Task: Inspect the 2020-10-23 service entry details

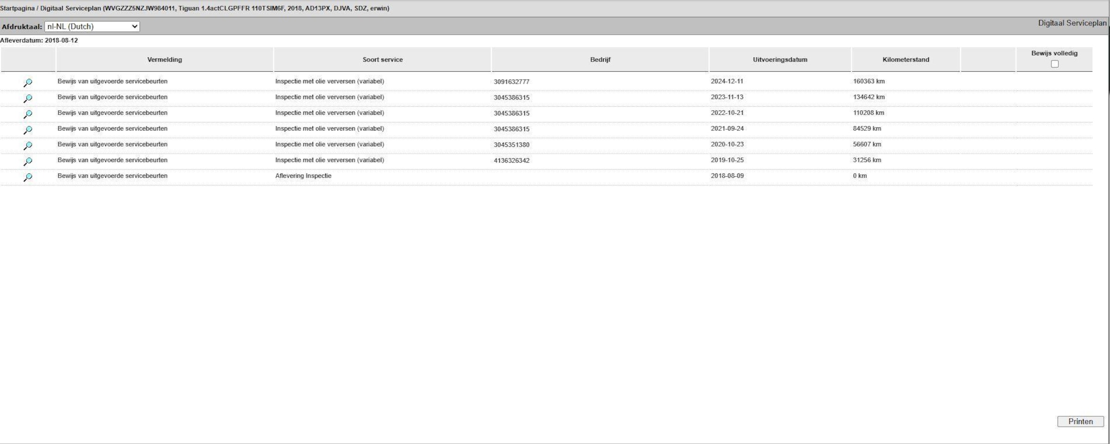Action: (x=28, y=145)
